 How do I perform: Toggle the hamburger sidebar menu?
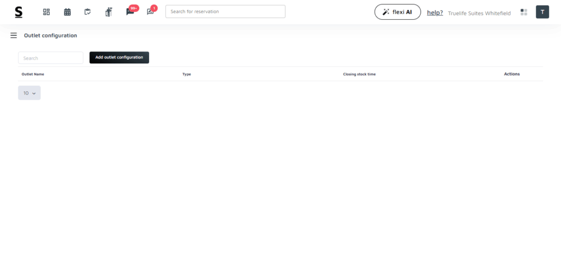[14, 36]
